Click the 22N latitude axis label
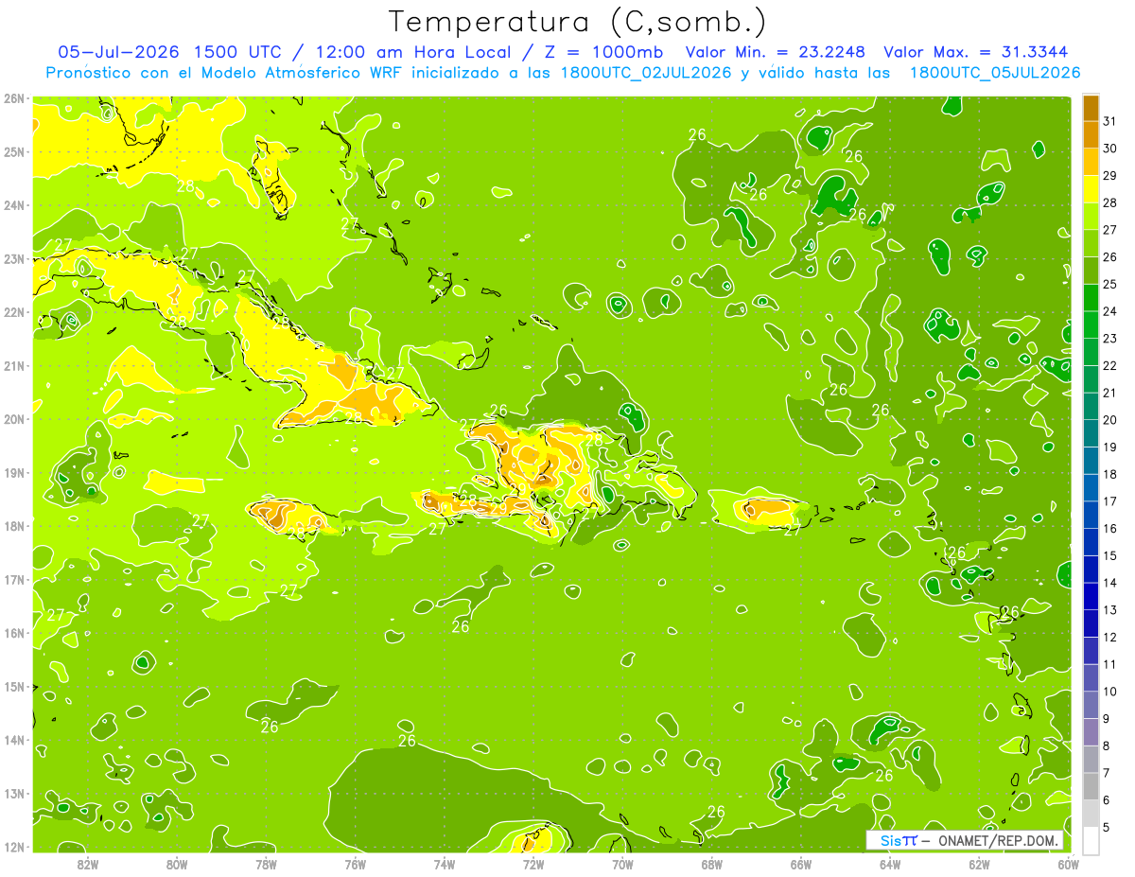The height and width of the screenshot is (877, 1135). coord(14,312)
